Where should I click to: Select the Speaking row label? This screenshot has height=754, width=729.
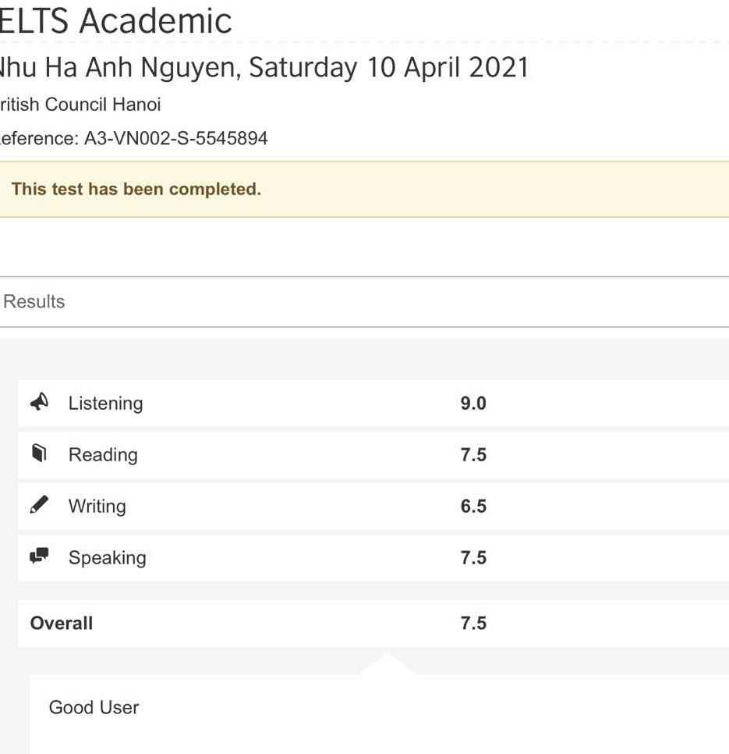[x=107, y=558]
